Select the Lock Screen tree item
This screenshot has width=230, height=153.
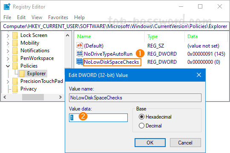coord(34,35)
